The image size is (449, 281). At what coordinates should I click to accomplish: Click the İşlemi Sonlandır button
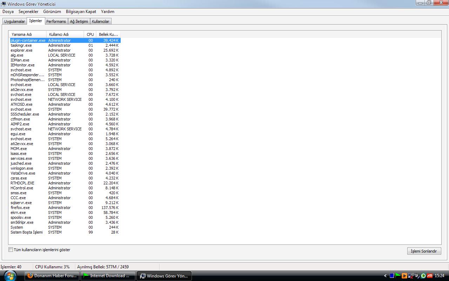point(424,251)
